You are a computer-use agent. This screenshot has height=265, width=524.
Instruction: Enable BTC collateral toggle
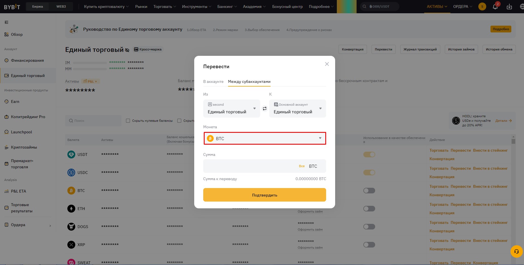pos(369,191)
